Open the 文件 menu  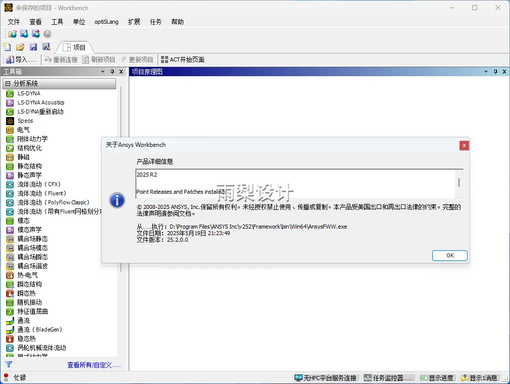[x=14, y=22]
